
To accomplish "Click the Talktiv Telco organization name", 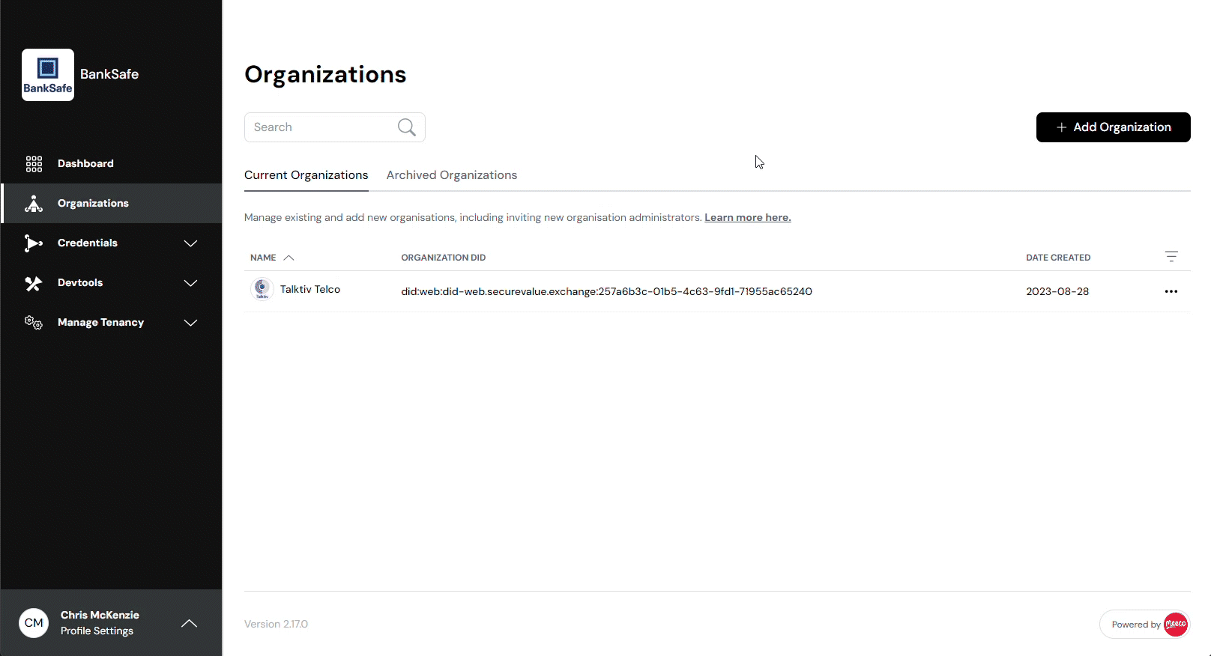I will 310,289.
